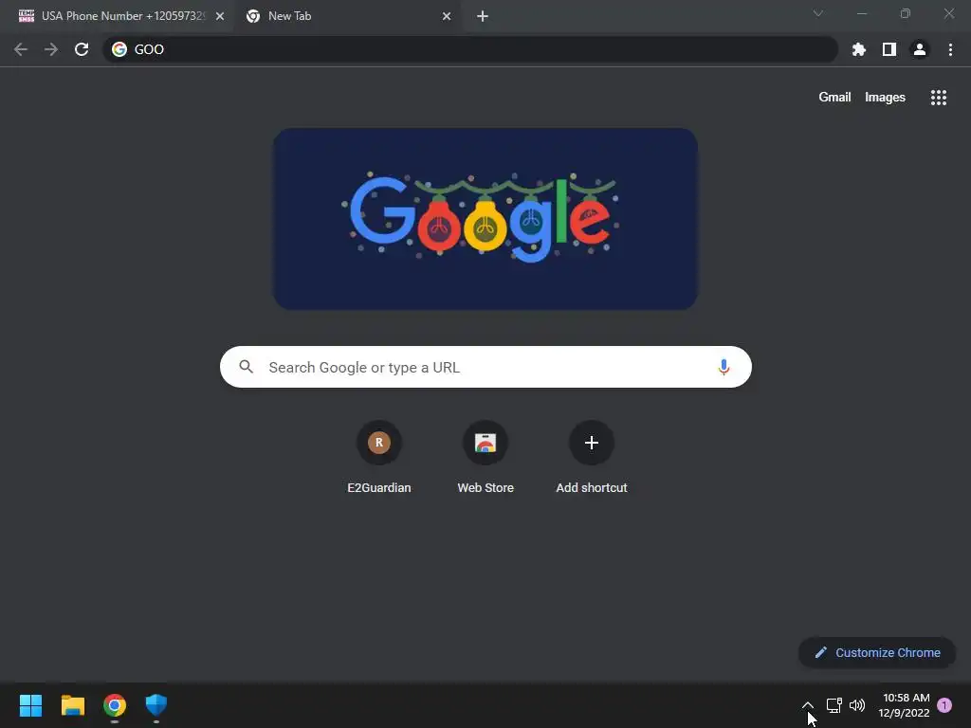Open a new browser tab

[x=483, y=16]
